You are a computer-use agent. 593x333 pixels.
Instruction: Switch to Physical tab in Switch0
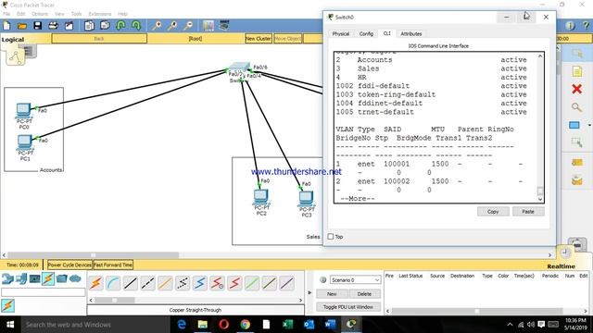pos(341,33)
